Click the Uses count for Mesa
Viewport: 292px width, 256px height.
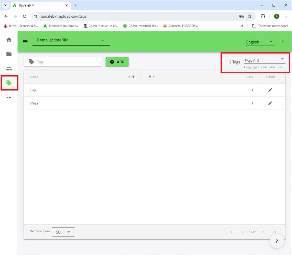point(252,103)
